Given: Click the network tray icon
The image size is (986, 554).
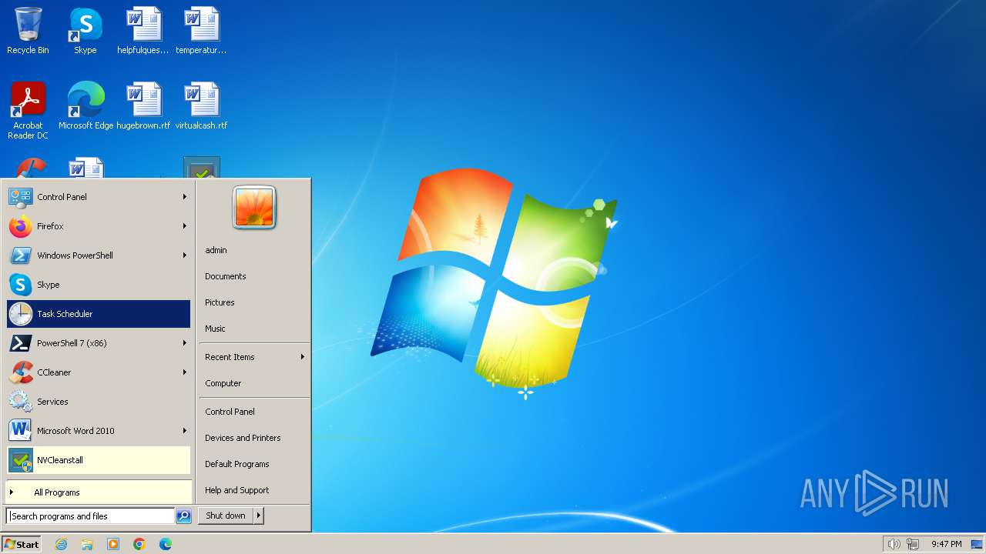Looking at the screenshot, I should [x=913, y=544].
